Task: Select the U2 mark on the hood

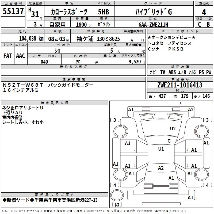Action: point(173,129)
